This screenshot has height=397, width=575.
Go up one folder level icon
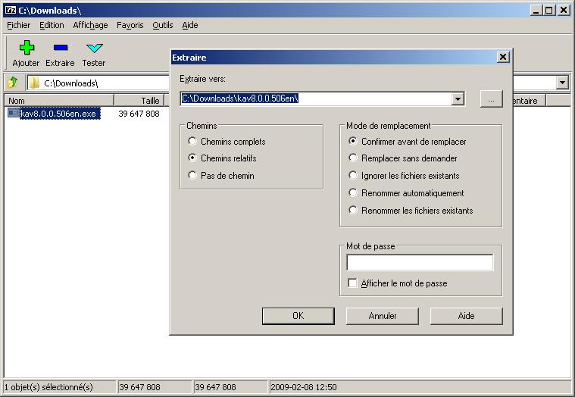13,83
